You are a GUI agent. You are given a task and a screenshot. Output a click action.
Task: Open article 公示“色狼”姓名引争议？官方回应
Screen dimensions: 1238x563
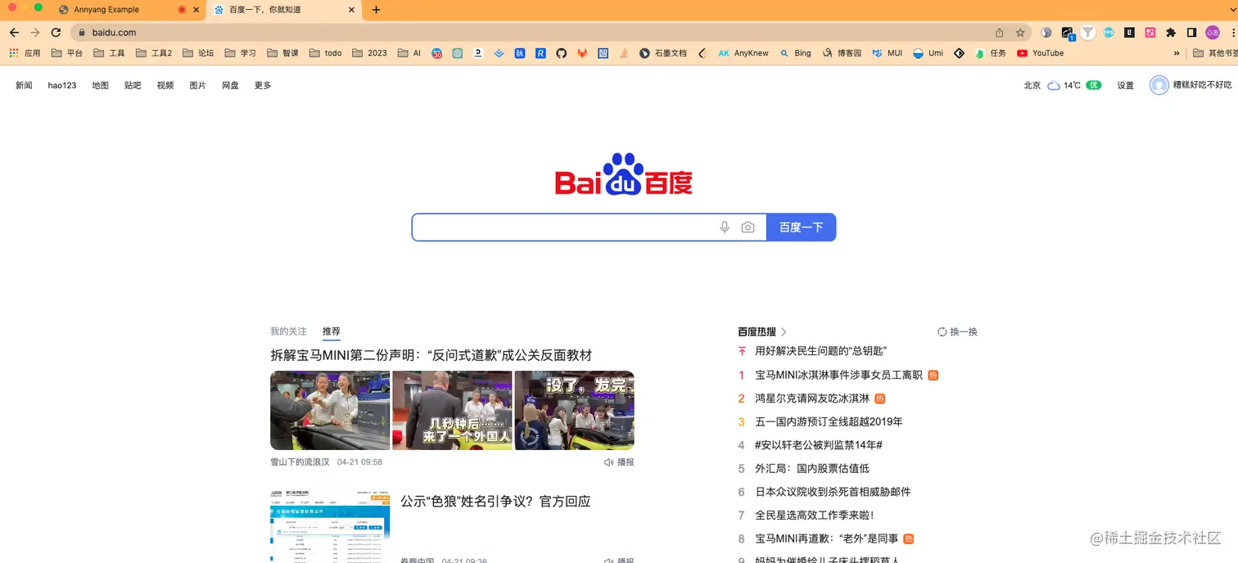495,501
